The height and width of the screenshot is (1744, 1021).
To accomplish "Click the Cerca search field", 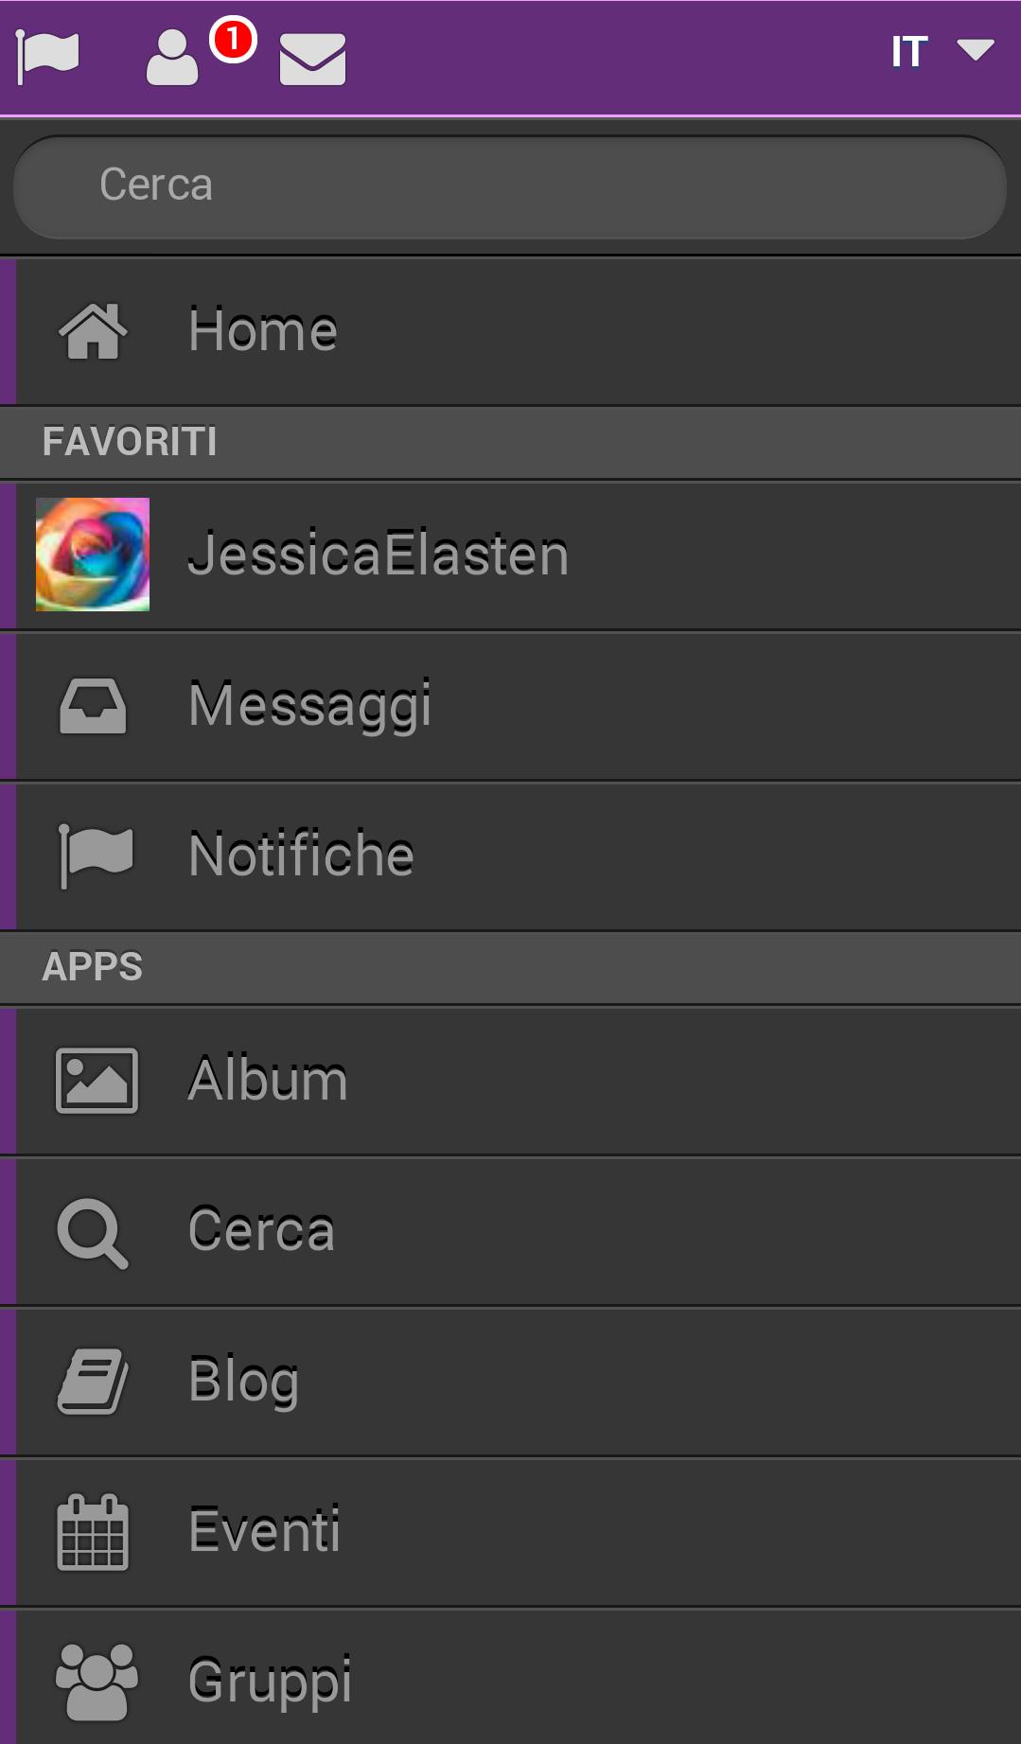I will pos(509,185).
